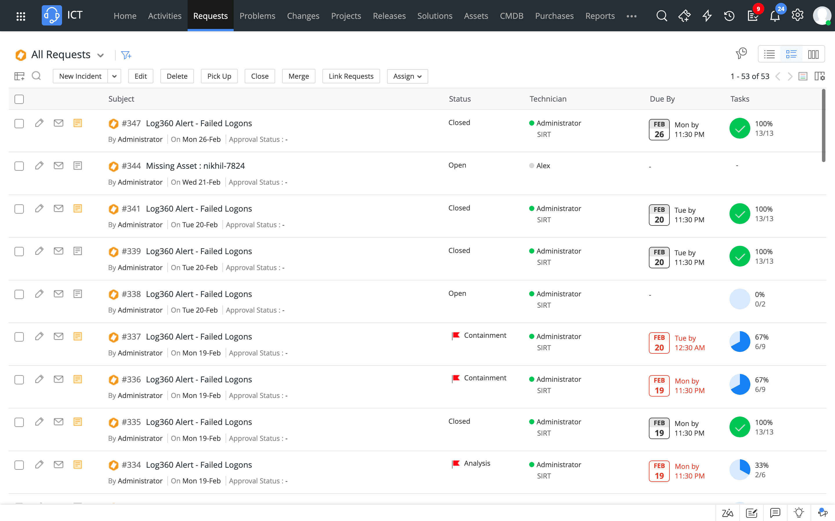Open the advanced filter funnel icon

click(x=126, y=55)
